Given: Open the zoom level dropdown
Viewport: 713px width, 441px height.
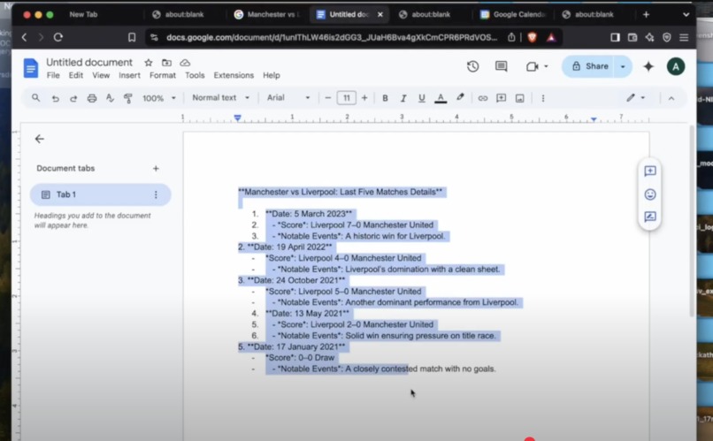Looking at the screenshot, I should coord(158,98).
